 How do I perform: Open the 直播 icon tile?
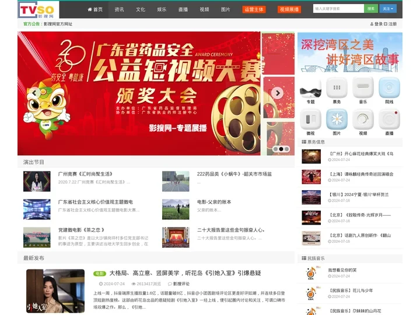pyautogui.click(x=389, y=119)
